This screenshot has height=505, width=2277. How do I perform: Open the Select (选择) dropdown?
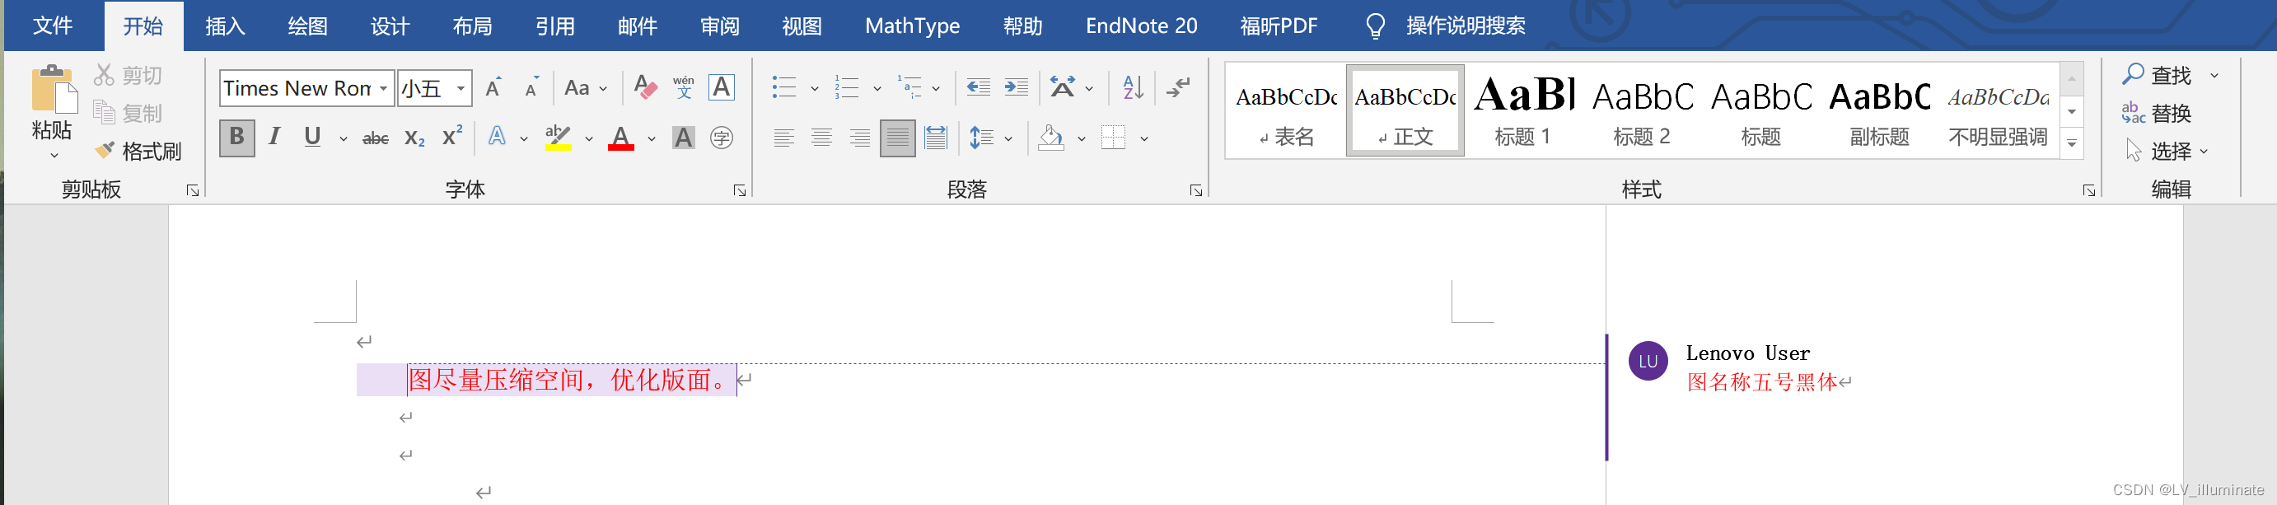tap(2167, 152)
